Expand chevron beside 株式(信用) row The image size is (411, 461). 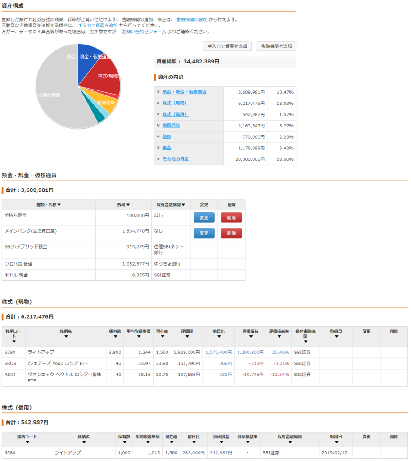tap(158, 114)
